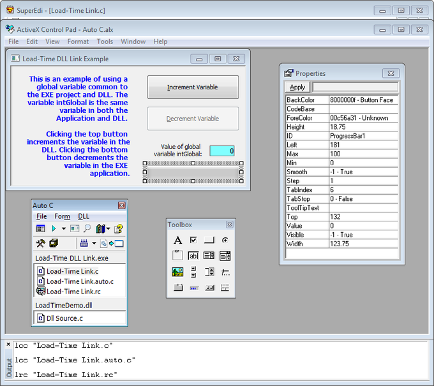This screenshot has width=434, height=386.
Task: Expand the dropdown beside the books icon
Action: pos(108,228)
